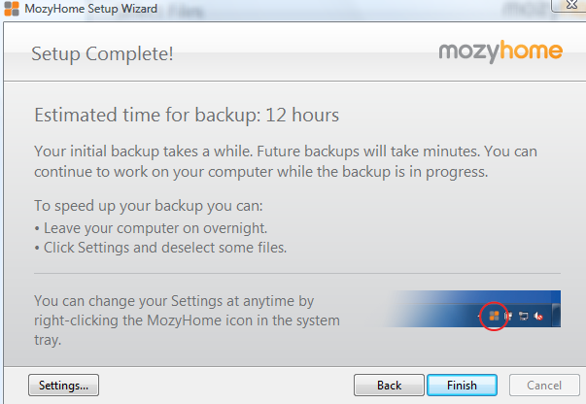Finish the MozyHome setup wizard
The height and width of the screenshot is (404, 586).
point(462,385)
